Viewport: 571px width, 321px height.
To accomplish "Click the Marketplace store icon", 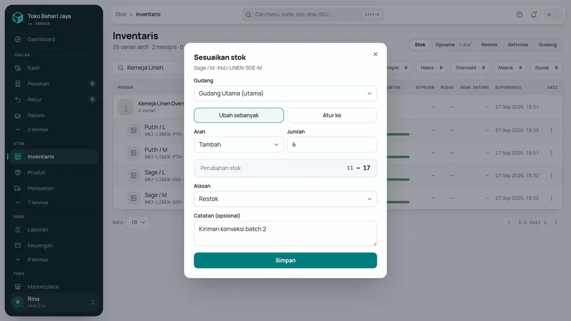I will click(x=18, y=286).
